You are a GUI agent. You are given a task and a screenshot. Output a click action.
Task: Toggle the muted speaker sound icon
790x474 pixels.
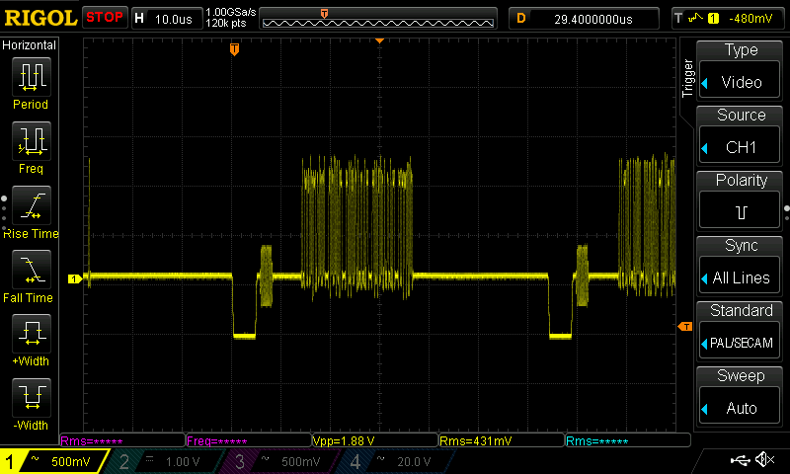tap(763, 460)
